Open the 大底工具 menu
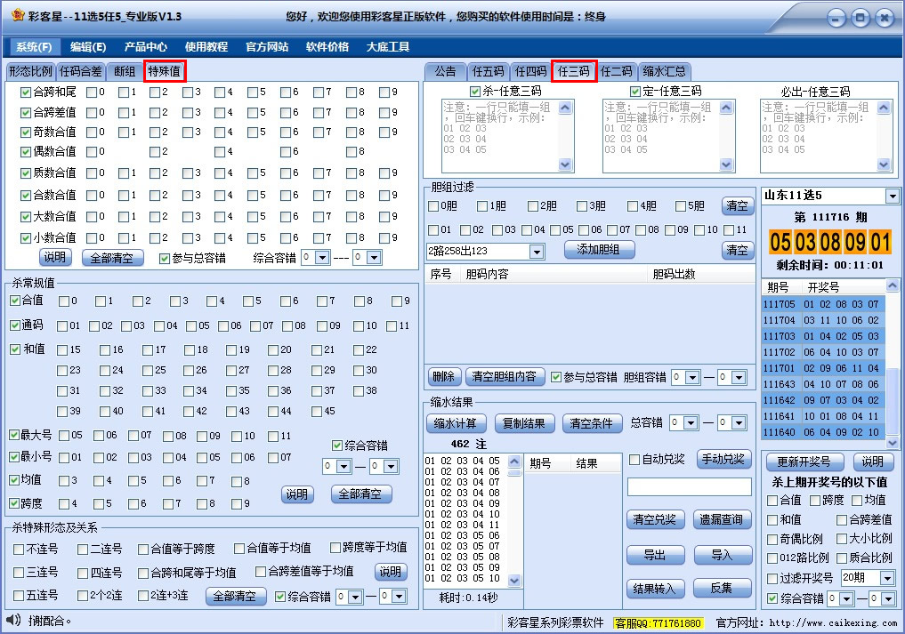 pos(386,46)
